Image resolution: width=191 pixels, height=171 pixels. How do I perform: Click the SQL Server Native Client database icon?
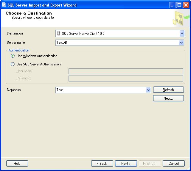click(x=59, y=33)
